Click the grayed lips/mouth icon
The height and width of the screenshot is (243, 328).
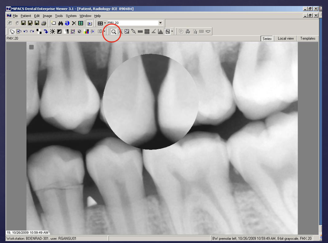click(x=208, y=32)
